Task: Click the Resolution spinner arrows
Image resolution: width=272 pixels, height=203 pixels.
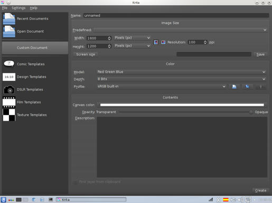Action: point(205,42)
